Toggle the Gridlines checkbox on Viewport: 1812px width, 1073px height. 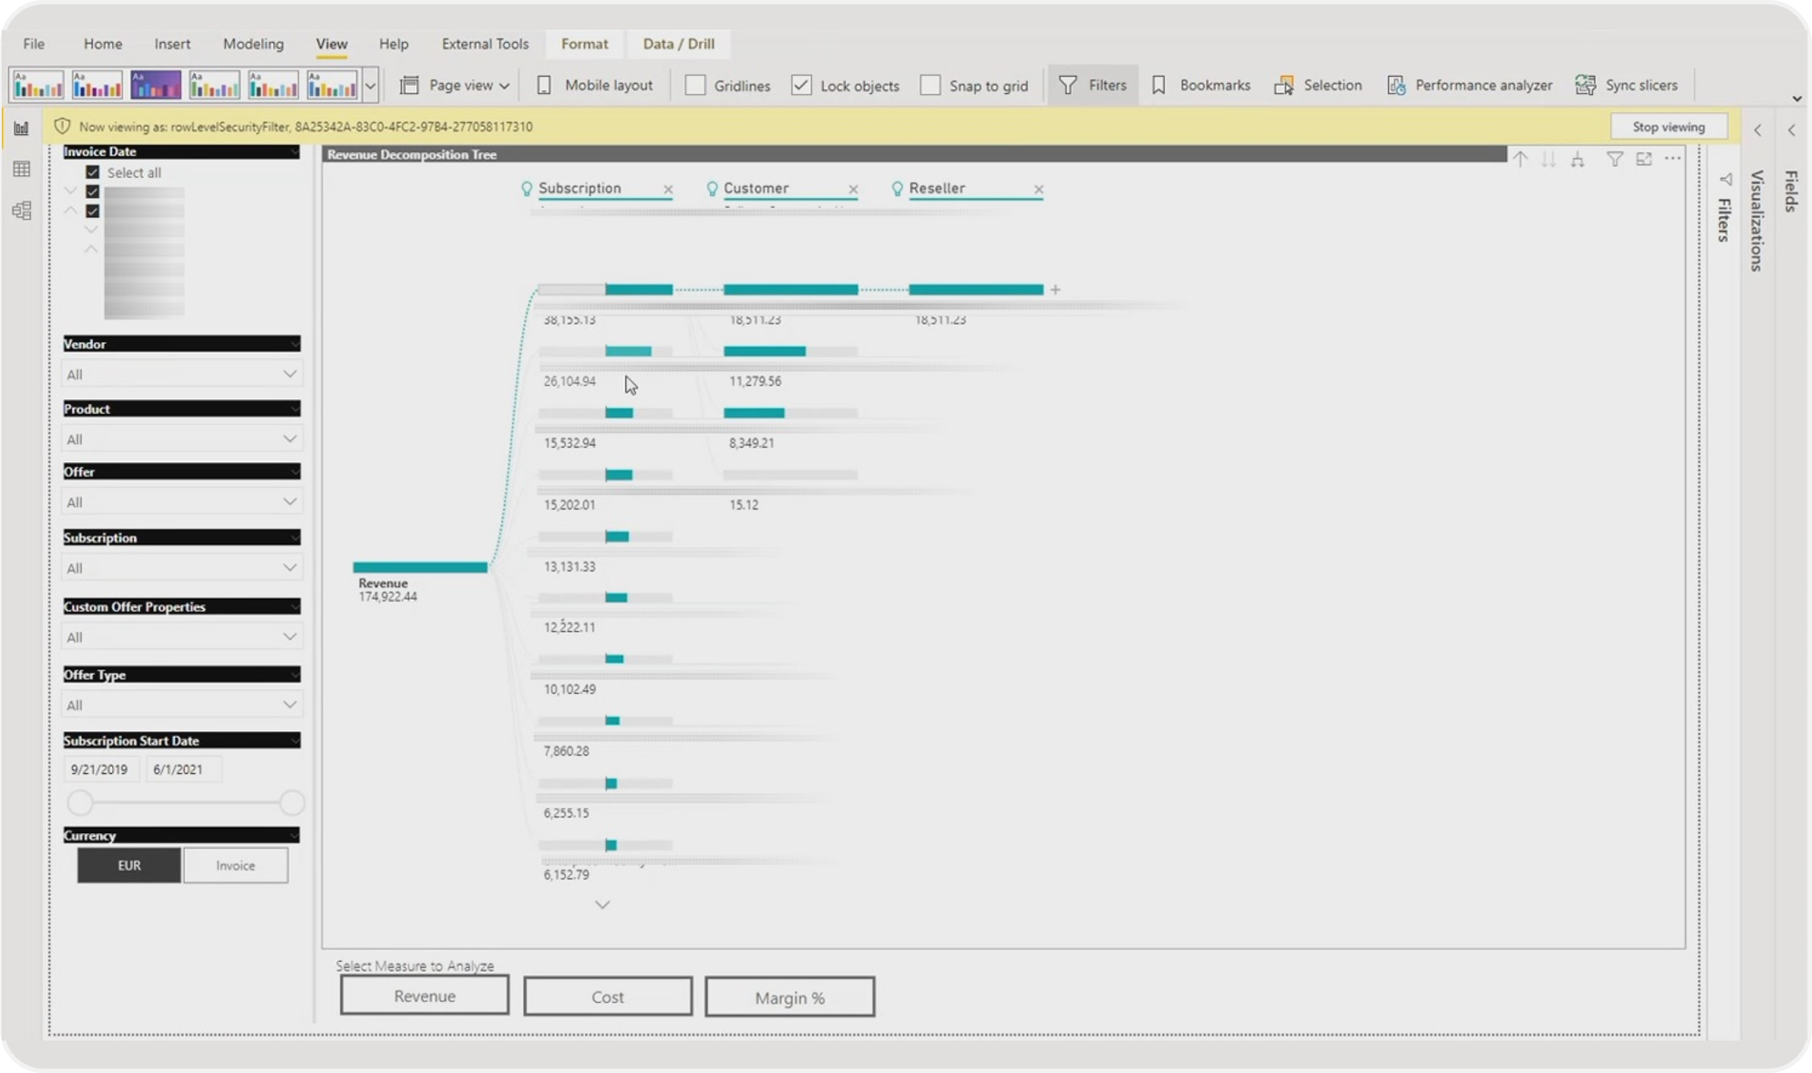(x=695, y=84)
